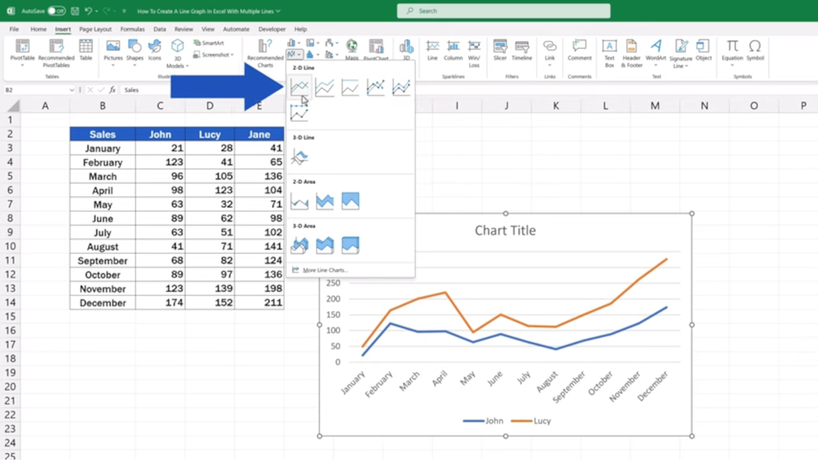Open the Data menu
The height and width of the screenshot is (460, 818).
click(x=159, y=29)
